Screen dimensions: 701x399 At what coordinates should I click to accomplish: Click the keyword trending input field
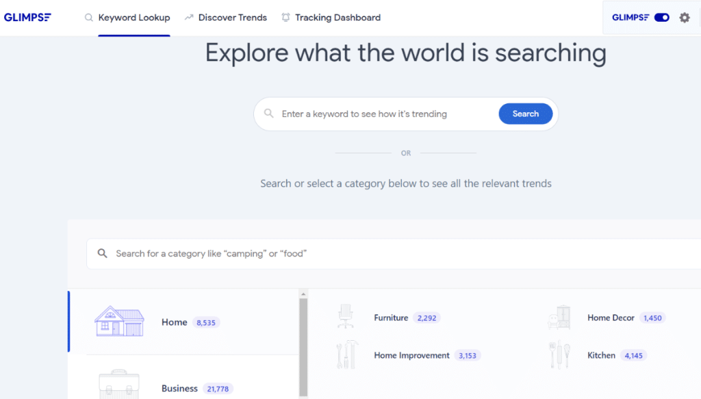[x=377, y=113]
